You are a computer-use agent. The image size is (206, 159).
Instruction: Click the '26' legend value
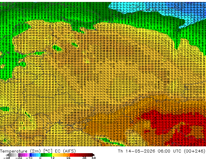(68, 158)
